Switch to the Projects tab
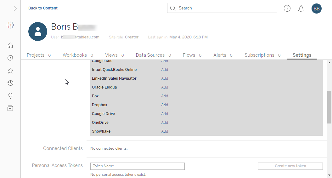This screenshot has height=178, width=332. click(x=38, y=55)
